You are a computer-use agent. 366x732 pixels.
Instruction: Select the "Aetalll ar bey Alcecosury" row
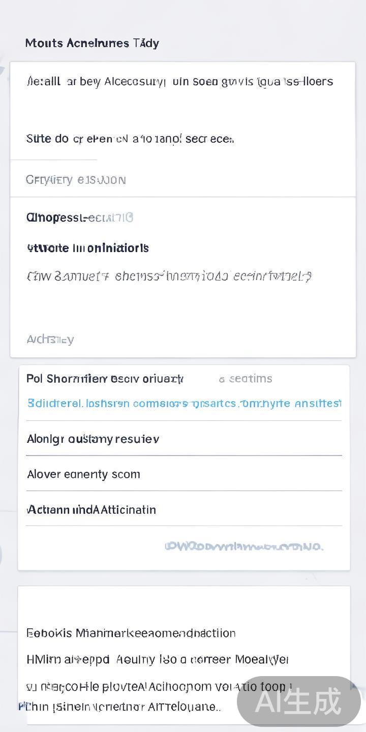pyautogui.click(x=179, y=82)
